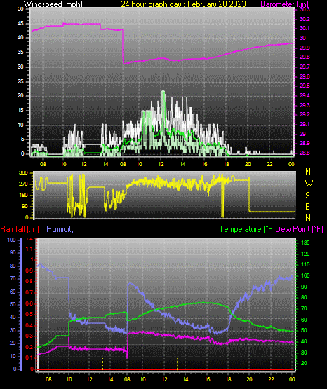Click the '24 hour graph day : February 28 2023' title
Image resolution: width=327 pixels, height=389 pixels.
tap(183, 4)
